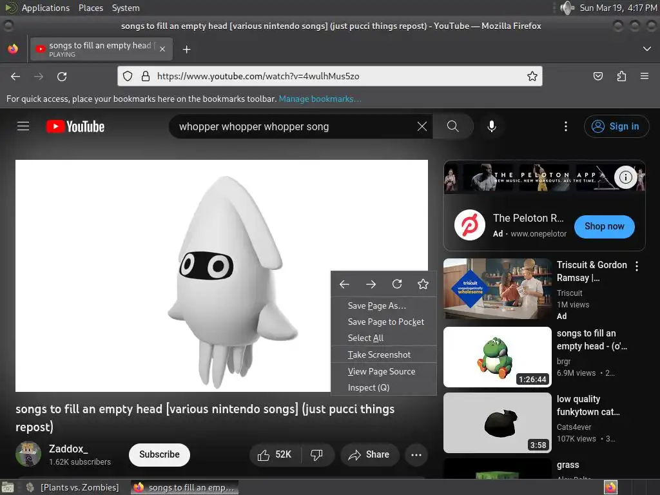Click the Manage bookmarks link
Screen dimensions: 660x495
tap(320, 99)
